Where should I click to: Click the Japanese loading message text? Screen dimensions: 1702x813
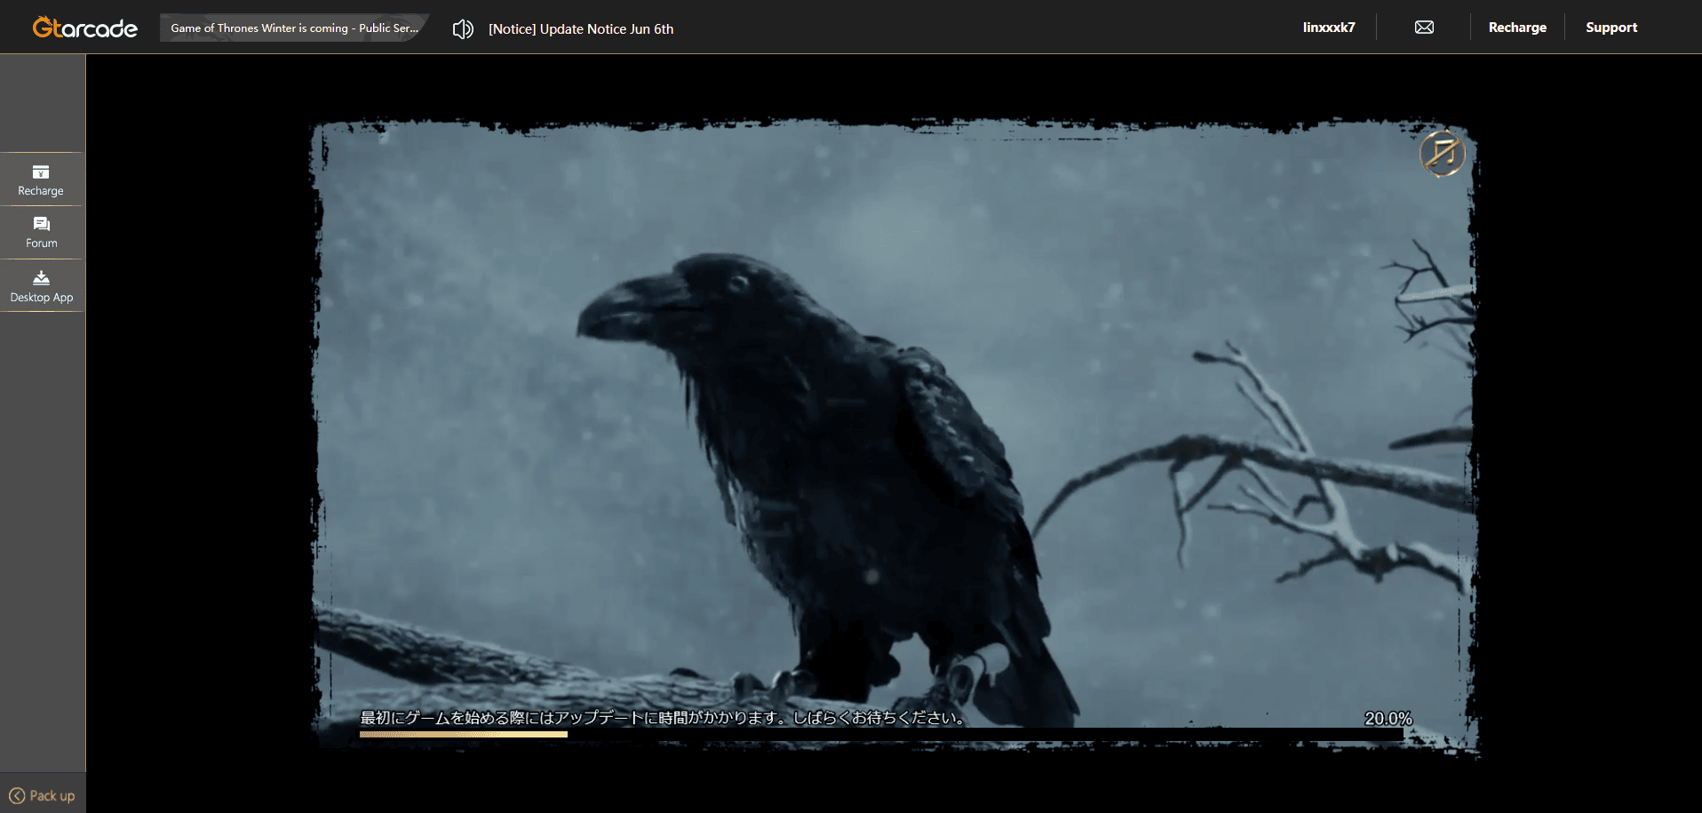click(x=663, y=717)
